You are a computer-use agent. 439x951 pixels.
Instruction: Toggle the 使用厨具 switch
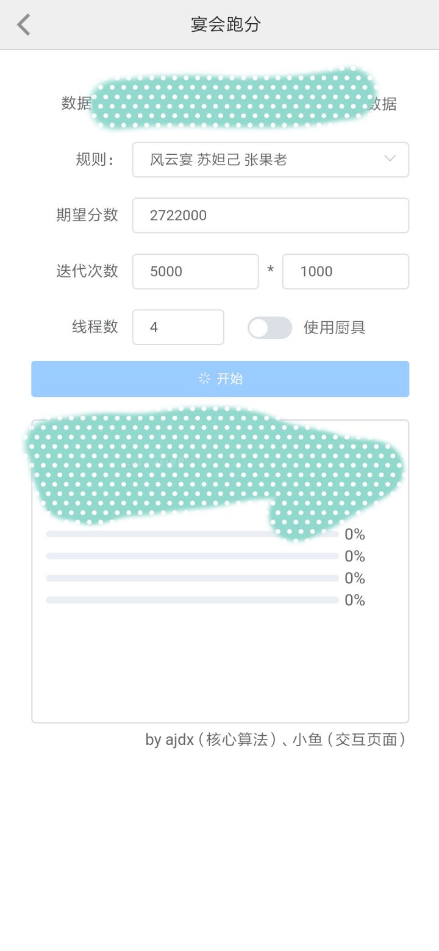click(269, 328)
